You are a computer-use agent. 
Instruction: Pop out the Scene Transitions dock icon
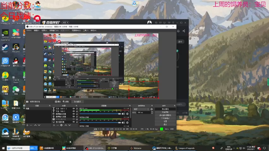152,106
